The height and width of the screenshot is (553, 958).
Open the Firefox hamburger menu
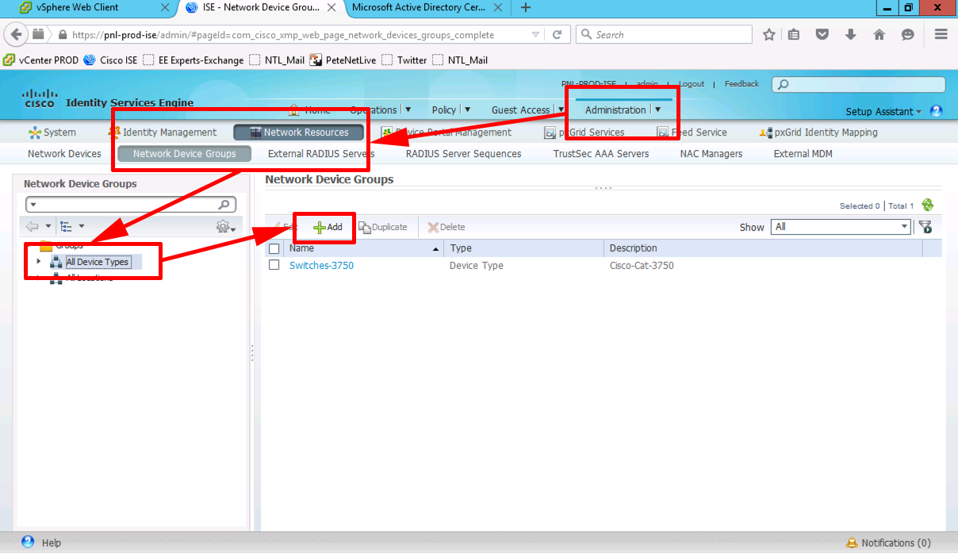941,35
